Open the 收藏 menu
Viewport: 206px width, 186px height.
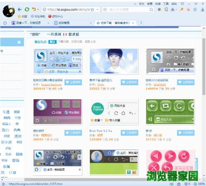158,4
